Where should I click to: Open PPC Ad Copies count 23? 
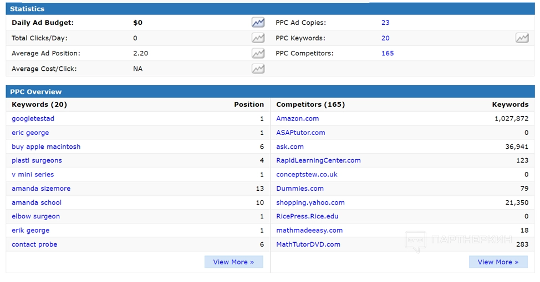tap(385, 23)
